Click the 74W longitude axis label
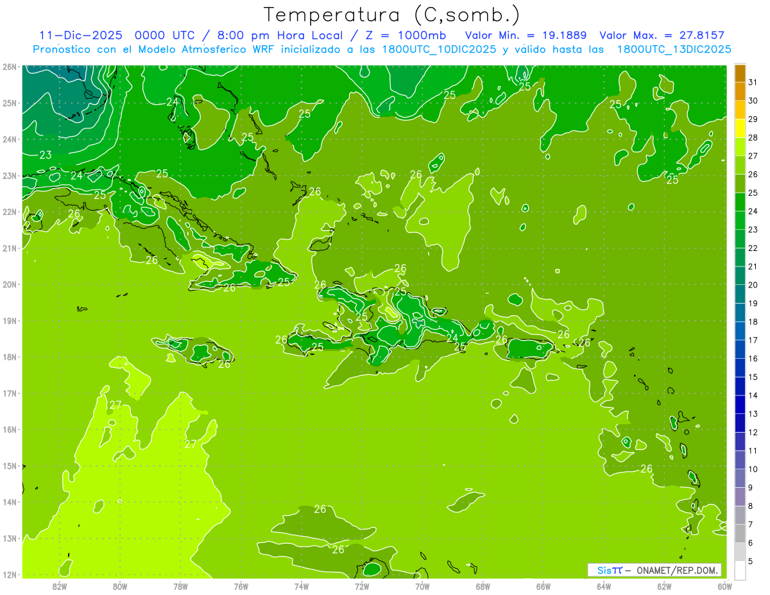Screen dimensions: 770x595 click(302, 586)
